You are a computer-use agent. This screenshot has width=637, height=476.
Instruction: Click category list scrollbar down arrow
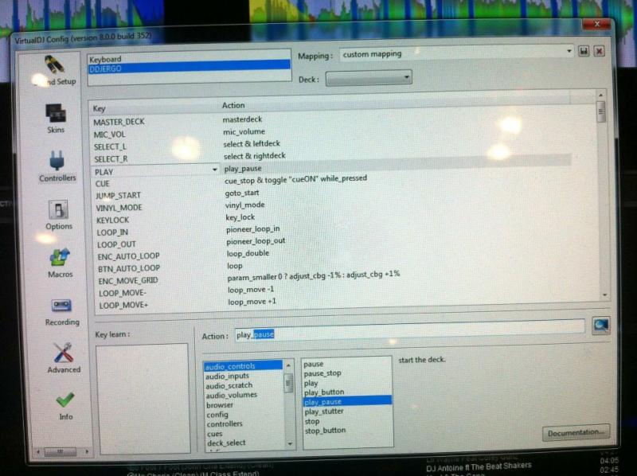pos(290,444)
